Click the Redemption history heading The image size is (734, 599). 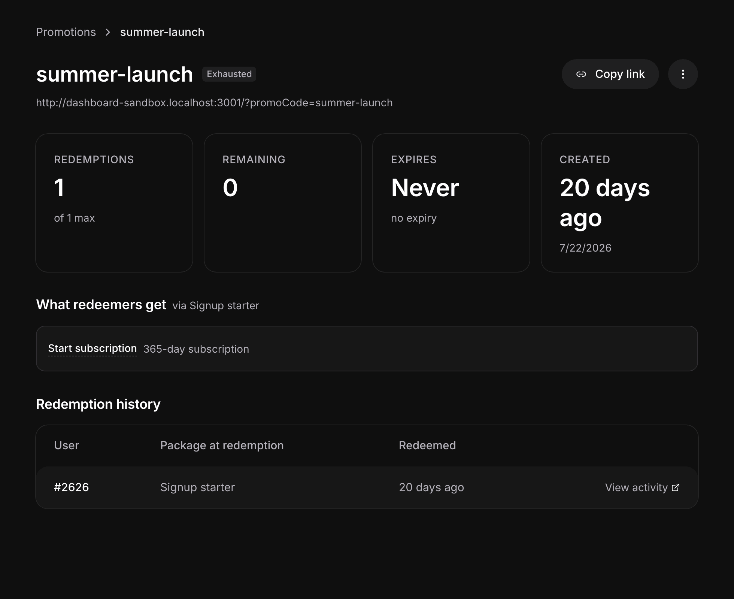click(98, 404)
